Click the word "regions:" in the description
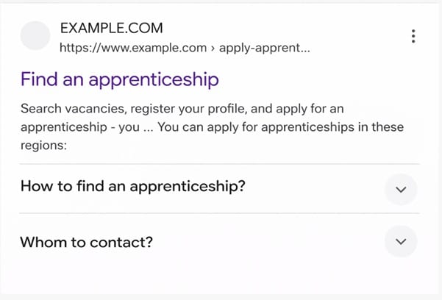This screenshot has width=442, height=300. [x=43, y=145]
